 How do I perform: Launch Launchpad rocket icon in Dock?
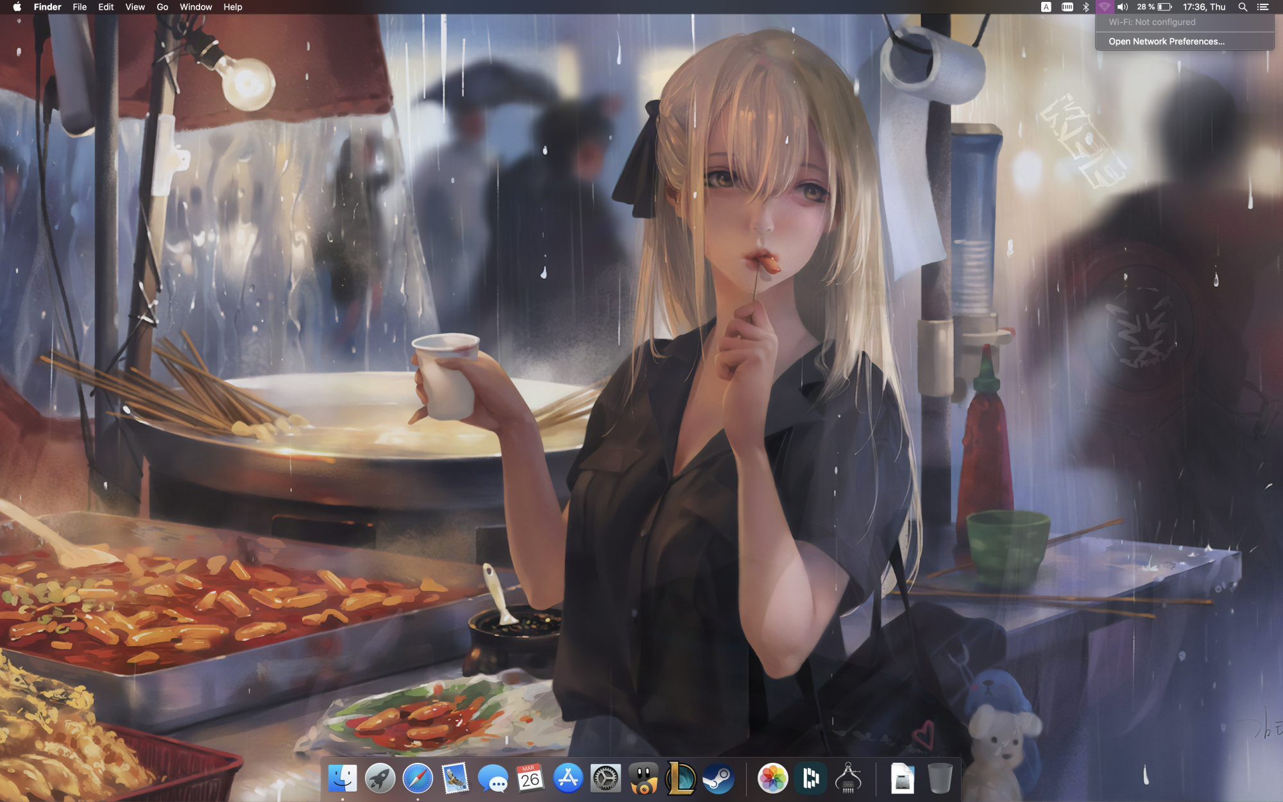pyautogui.click(x=380, y=779)
